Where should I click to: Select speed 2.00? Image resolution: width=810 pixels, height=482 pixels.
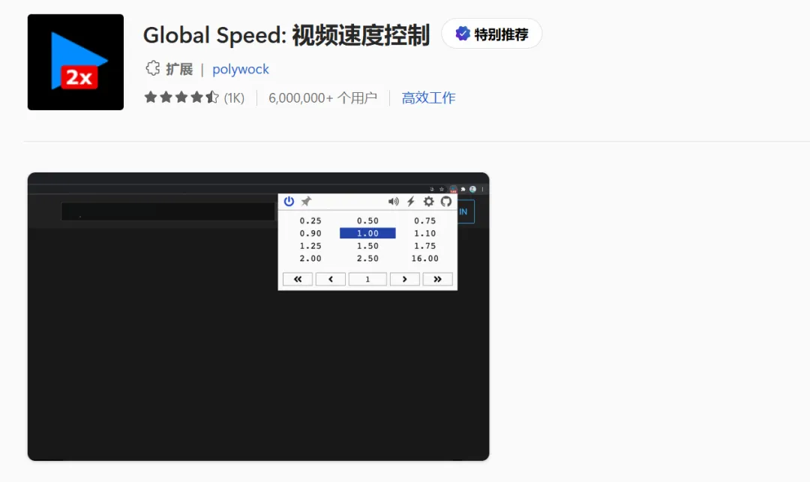tap(310, 258)
